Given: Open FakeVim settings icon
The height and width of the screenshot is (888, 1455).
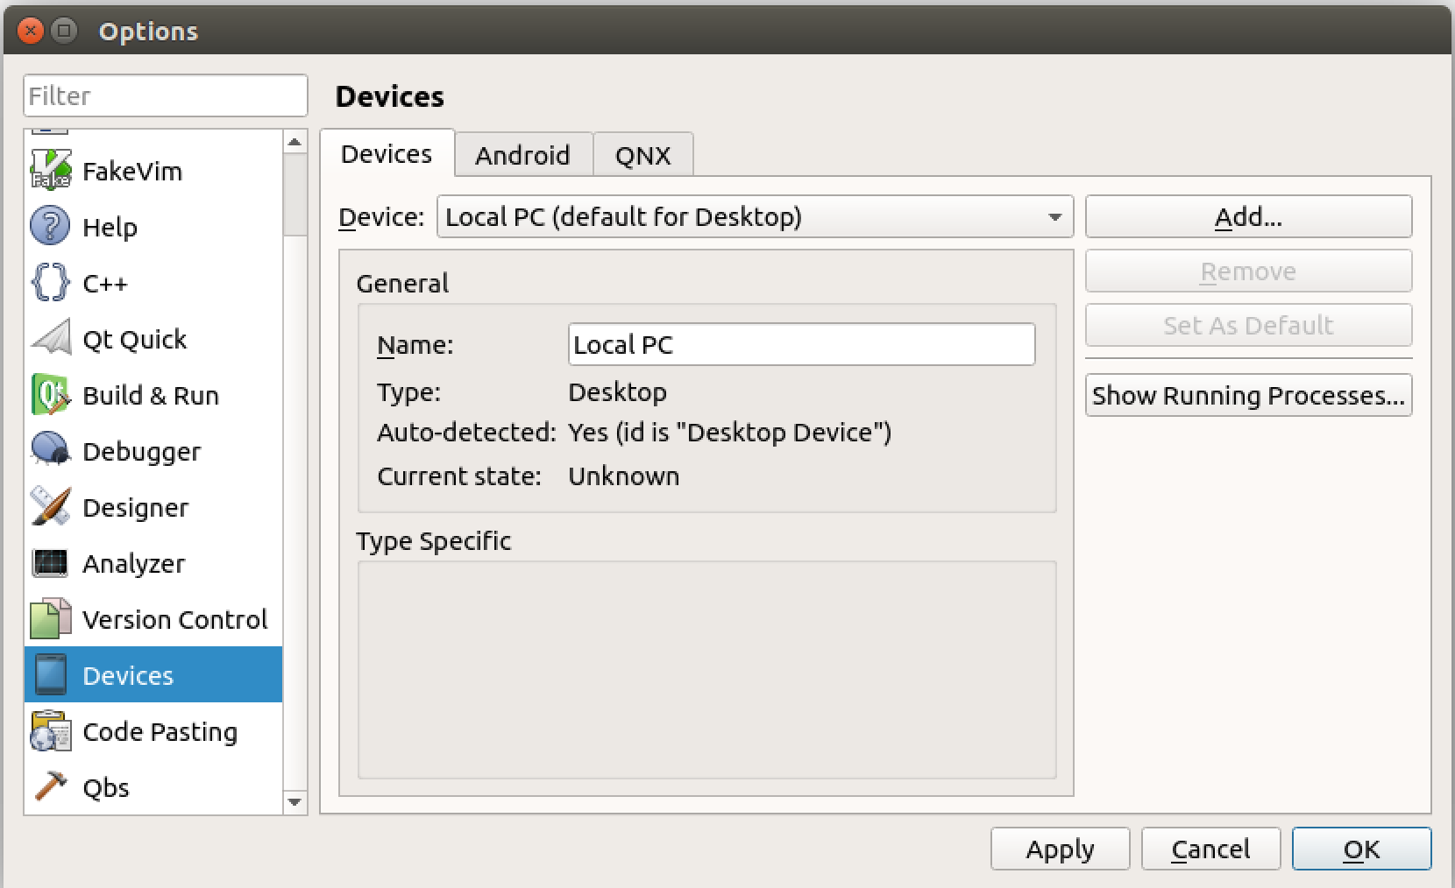Looking at the screenshot, I should [x=50, y=170].
